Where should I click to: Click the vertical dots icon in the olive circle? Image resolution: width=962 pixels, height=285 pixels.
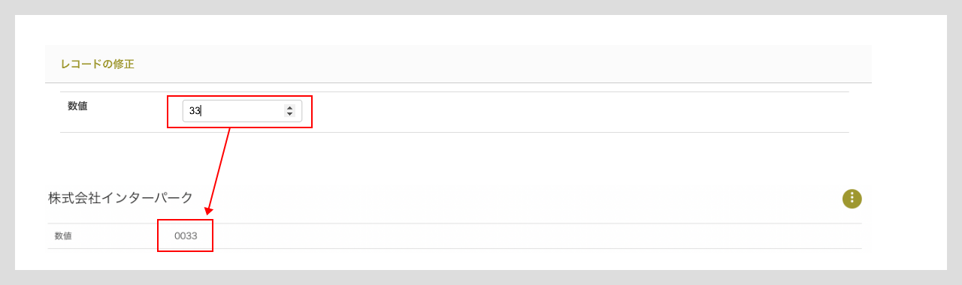852,199
